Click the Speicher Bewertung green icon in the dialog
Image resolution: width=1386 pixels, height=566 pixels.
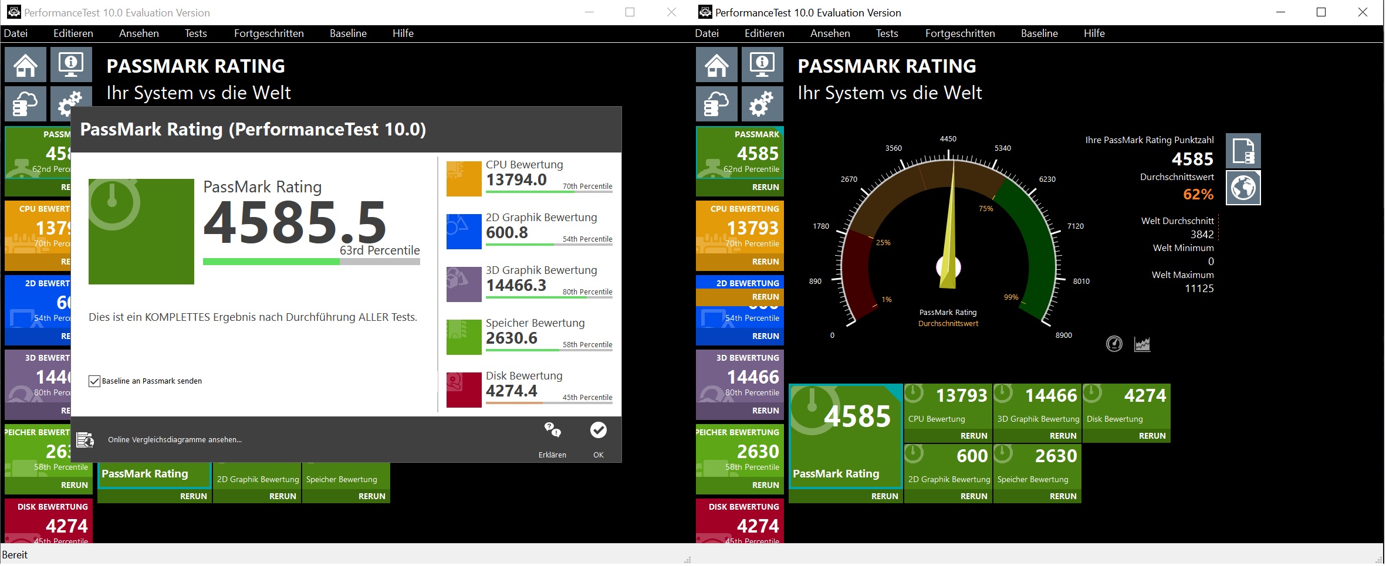coord(464,337)
